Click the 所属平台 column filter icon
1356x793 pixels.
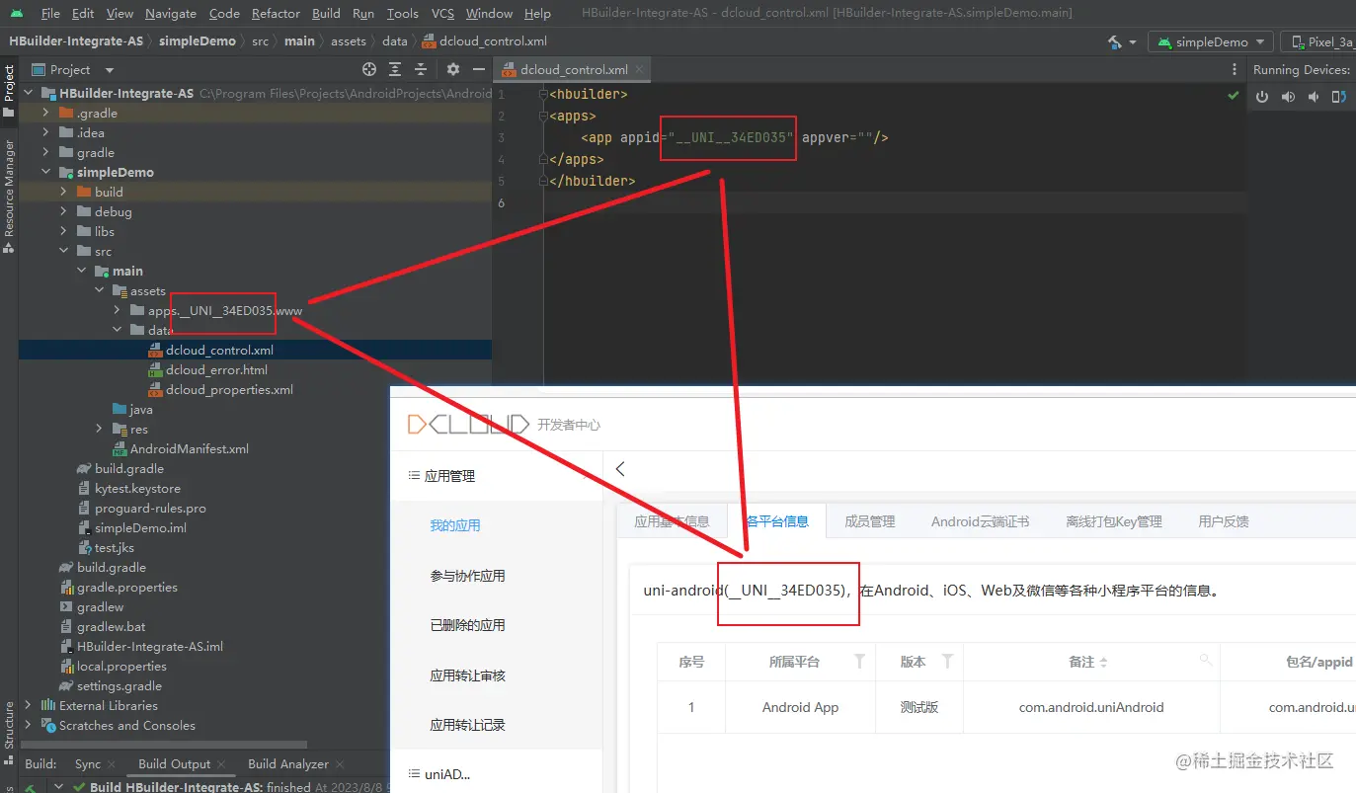coord(859,661)
